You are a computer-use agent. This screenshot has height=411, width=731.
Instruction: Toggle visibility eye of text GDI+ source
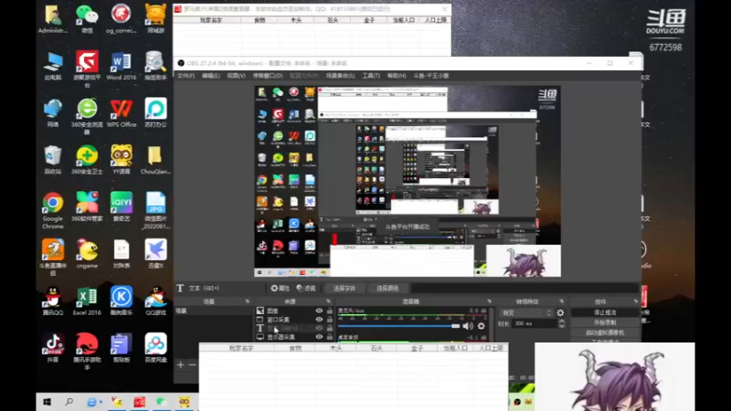coord(319,328)
